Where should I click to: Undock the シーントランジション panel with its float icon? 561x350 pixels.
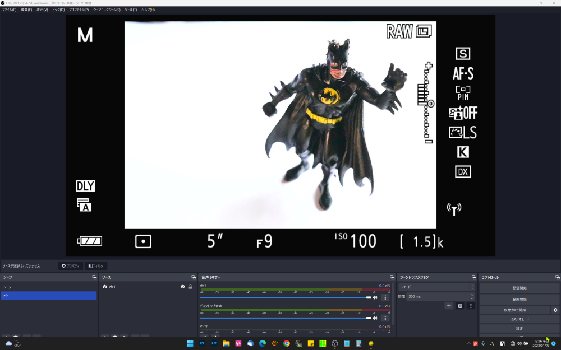coord(474,277)
